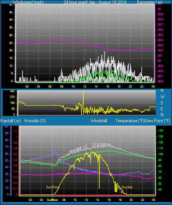This screenshot has height=205, width=172.
Task: Click the Dew Point (°F) label
Action: tap(158, 121)
